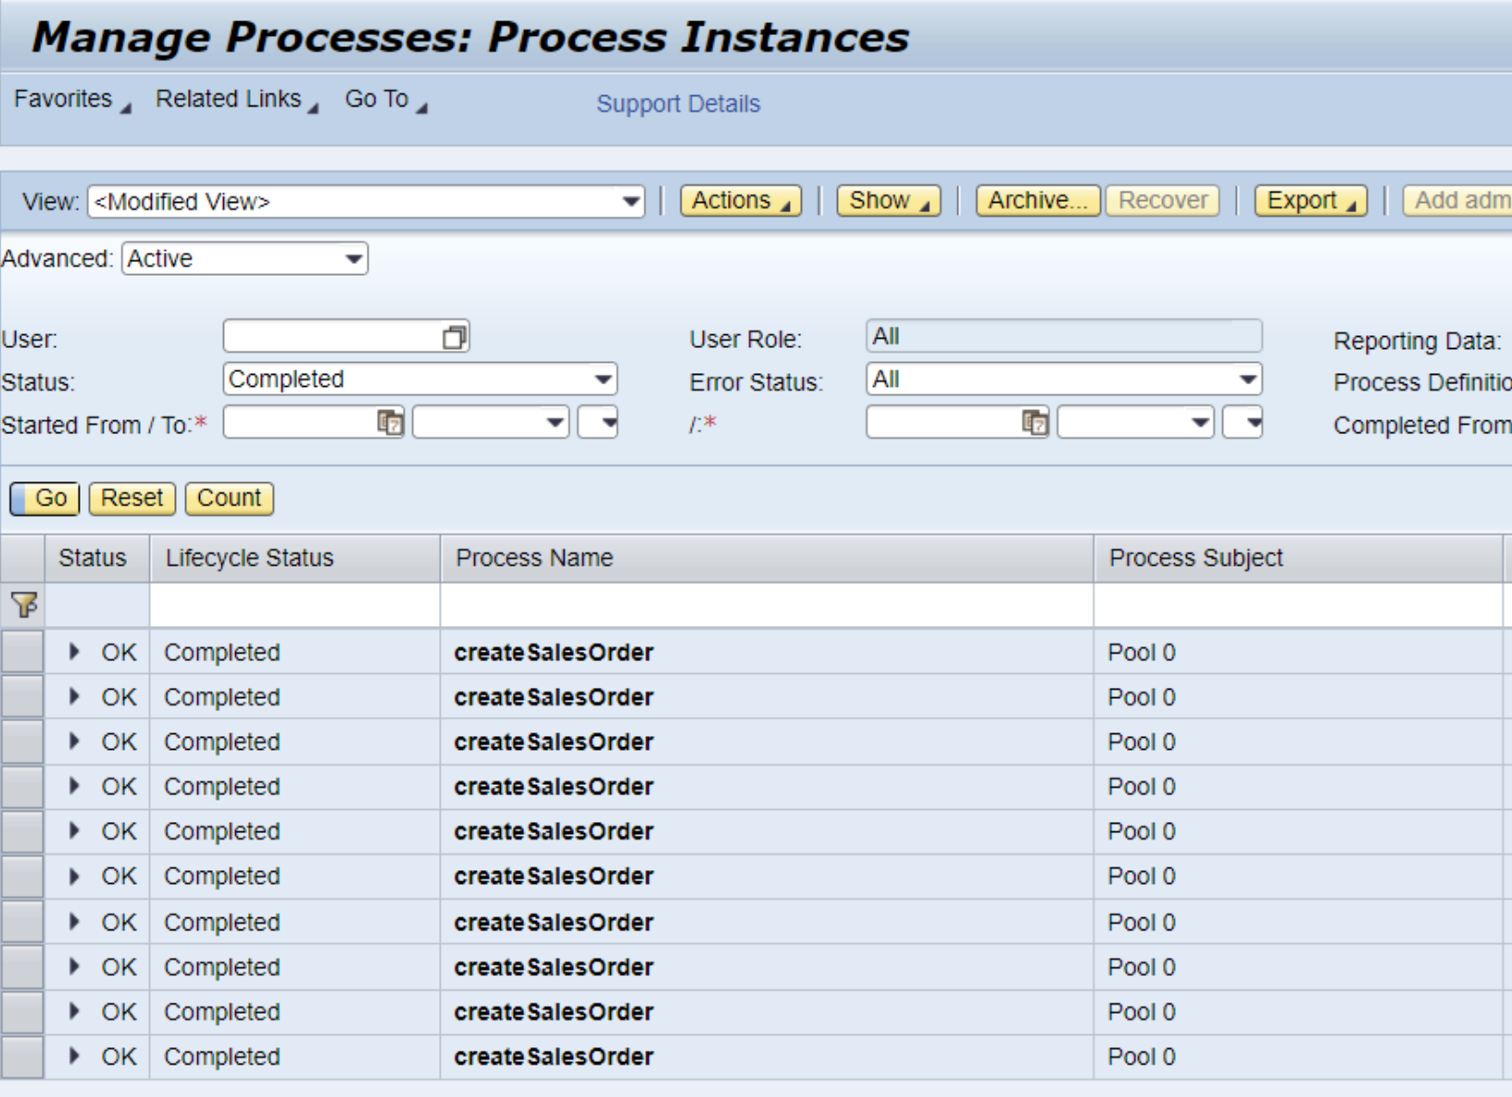Select the seventh createSalesOrder row selector
Screen dimensions: 1512x1097
click(22, 921)
